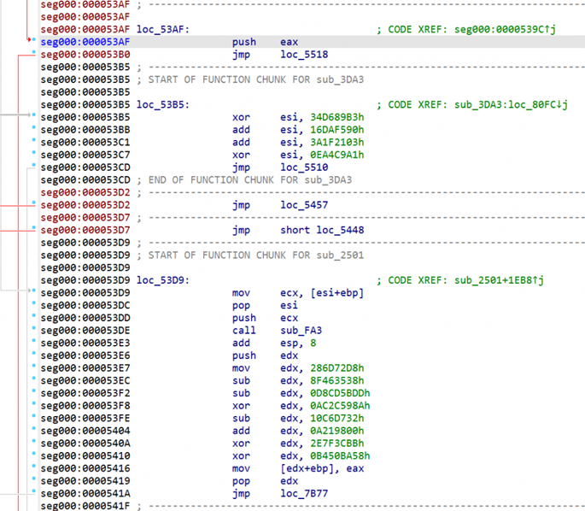Viewport: 585px width, 511px height.
Task: Follow the loc_5510 jump operand
Action: pos(303,167)
